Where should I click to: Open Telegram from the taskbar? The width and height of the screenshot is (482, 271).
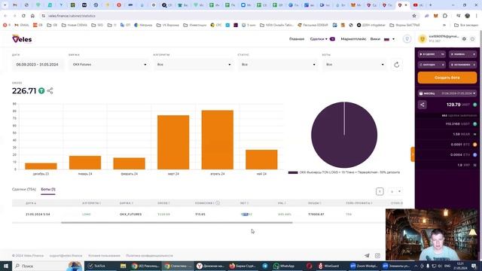[x=265, y=266]
